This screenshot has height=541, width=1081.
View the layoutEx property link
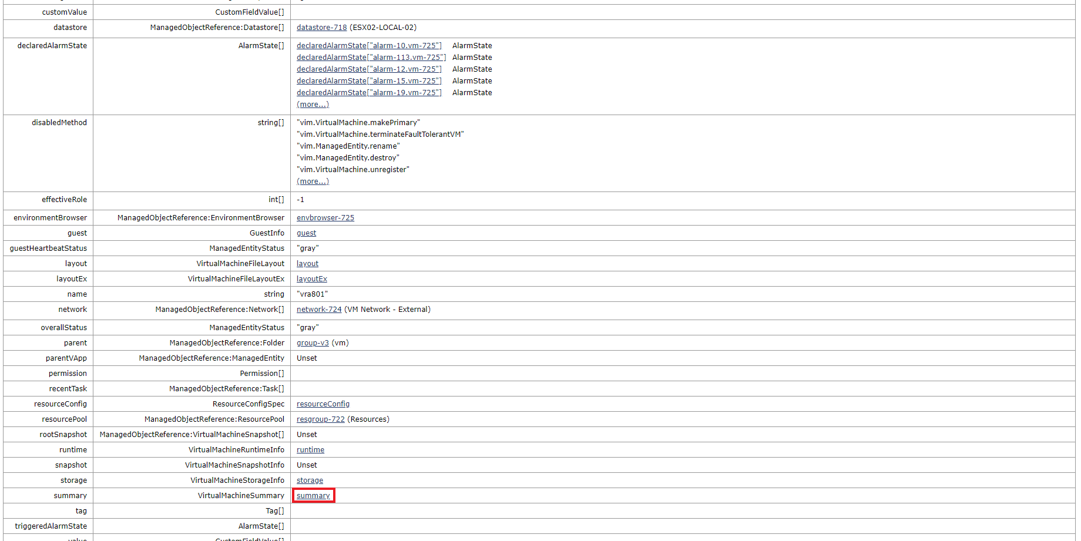click(311, 278)
